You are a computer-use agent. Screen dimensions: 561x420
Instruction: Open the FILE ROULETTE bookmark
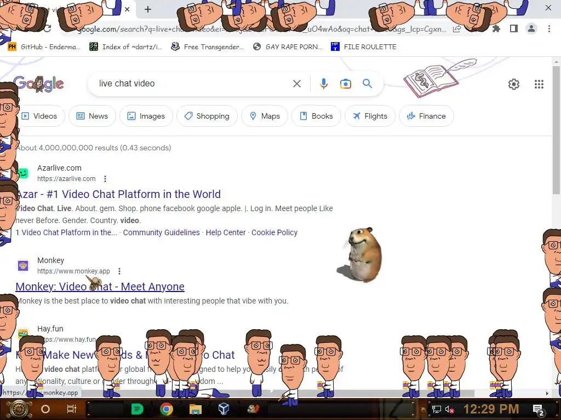pyautogui.click(x=364, y=47)
